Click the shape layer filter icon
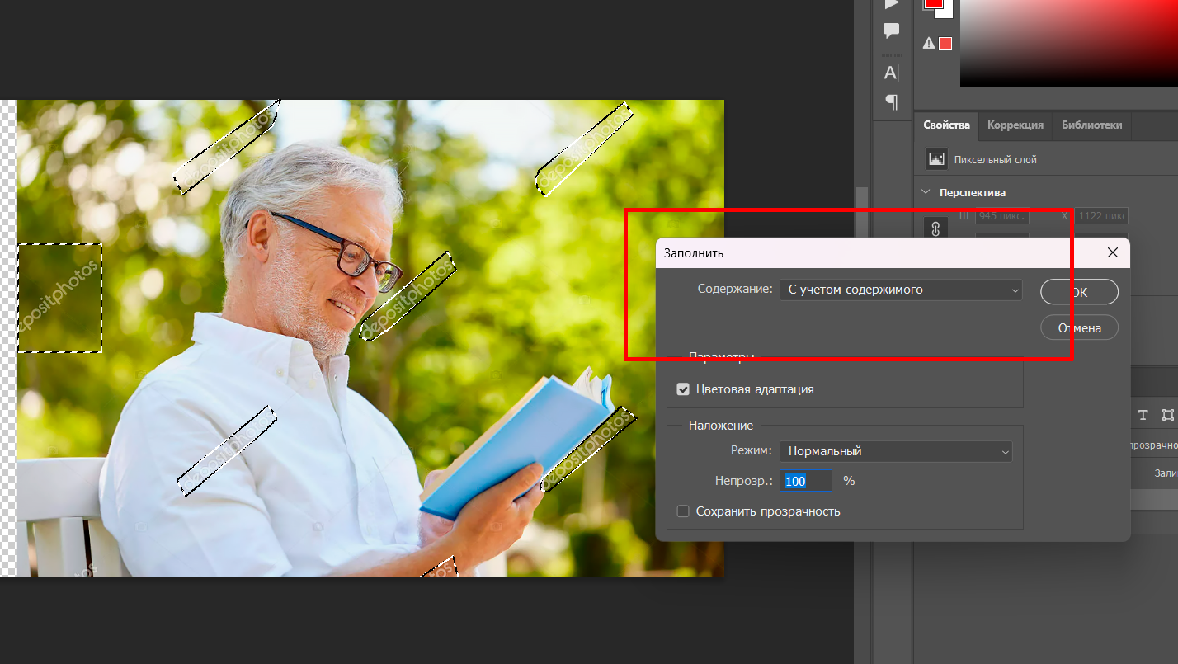The width and height of the screenshot is (1178, 664). pyautogui.click(x=1167, y=414)
